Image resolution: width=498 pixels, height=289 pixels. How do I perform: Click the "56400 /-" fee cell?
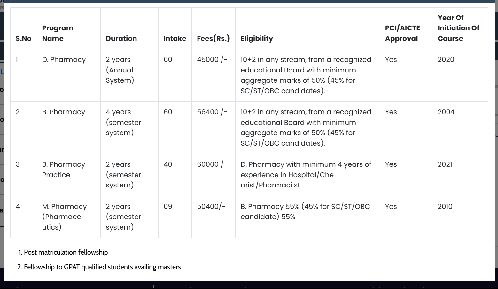[212, 112]
